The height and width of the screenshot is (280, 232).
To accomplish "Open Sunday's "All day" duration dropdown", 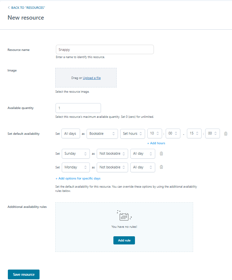I will click(x=143, y=153).
